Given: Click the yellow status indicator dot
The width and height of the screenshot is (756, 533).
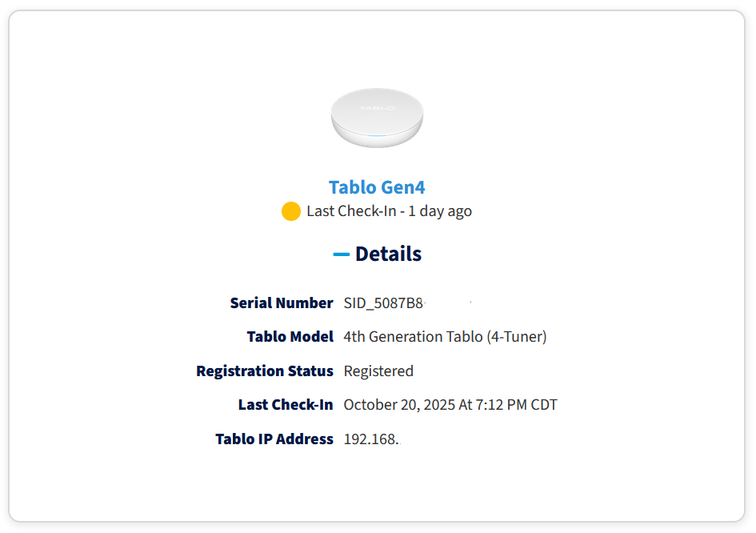Looking at the screenshot, I should [x=291, y=211].
